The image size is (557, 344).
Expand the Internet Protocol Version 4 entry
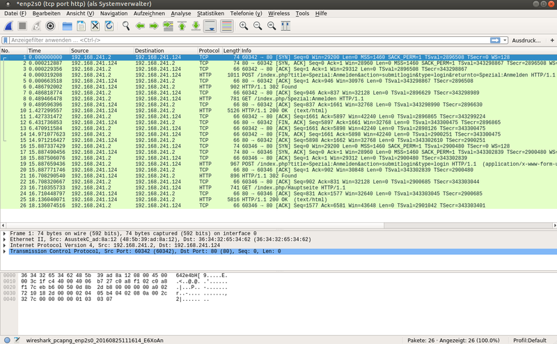(x=5, y=245)
